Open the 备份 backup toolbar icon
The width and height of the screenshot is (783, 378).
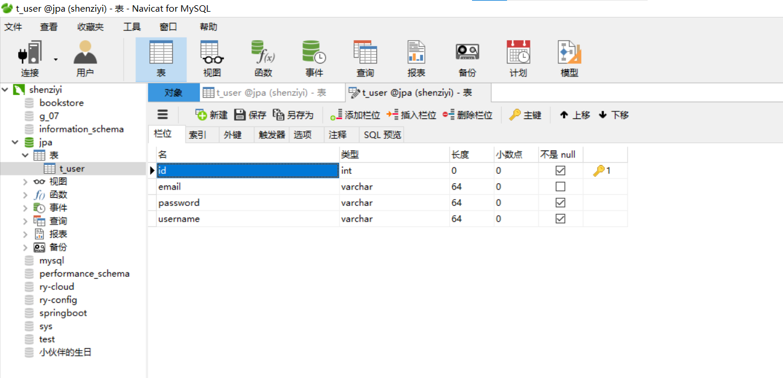(467, 60)
